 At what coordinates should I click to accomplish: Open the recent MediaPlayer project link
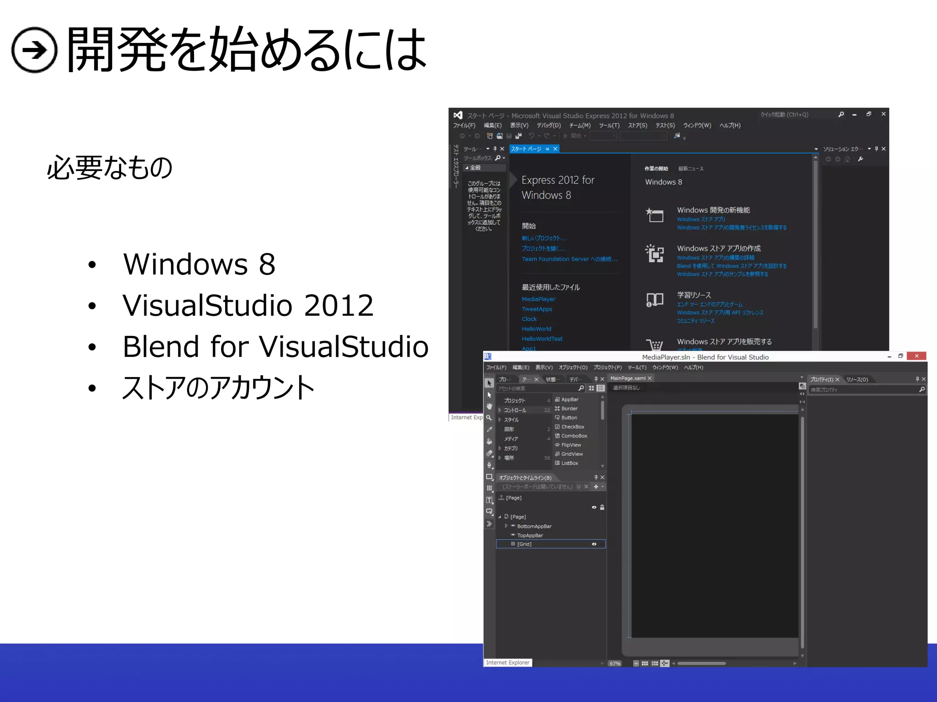click(539, 299)
